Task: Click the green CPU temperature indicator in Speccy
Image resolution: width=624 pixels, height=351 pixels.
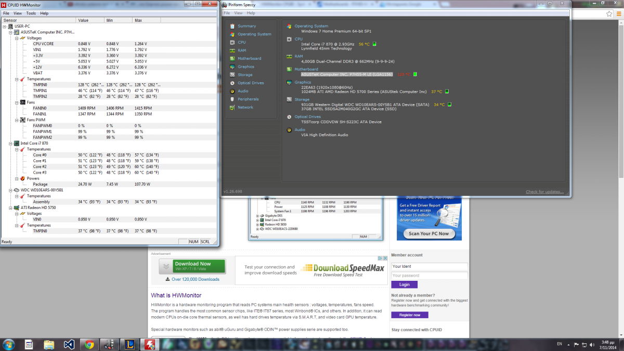Action: 374,44
